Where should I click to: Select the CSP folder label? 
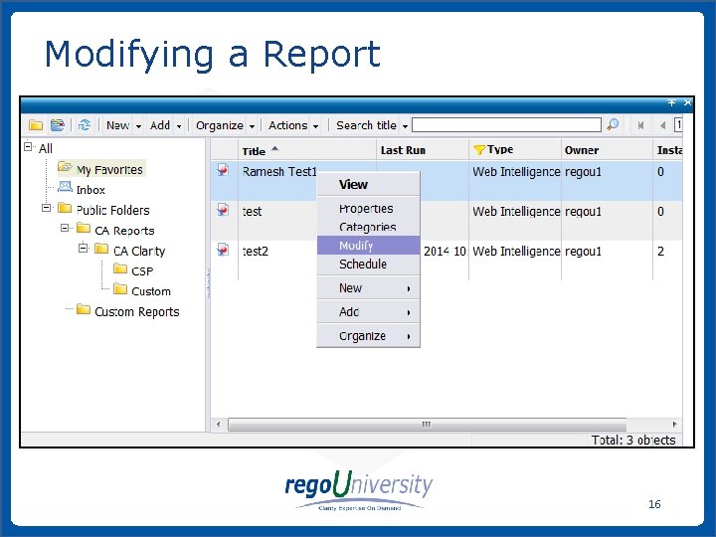(142, 271)
